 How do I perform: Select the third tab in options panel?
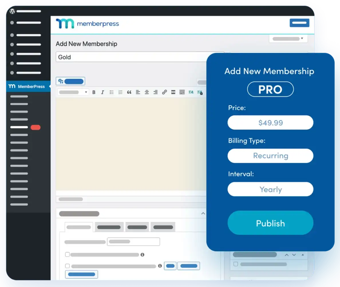pyautogui.click(x=137, y=227)
